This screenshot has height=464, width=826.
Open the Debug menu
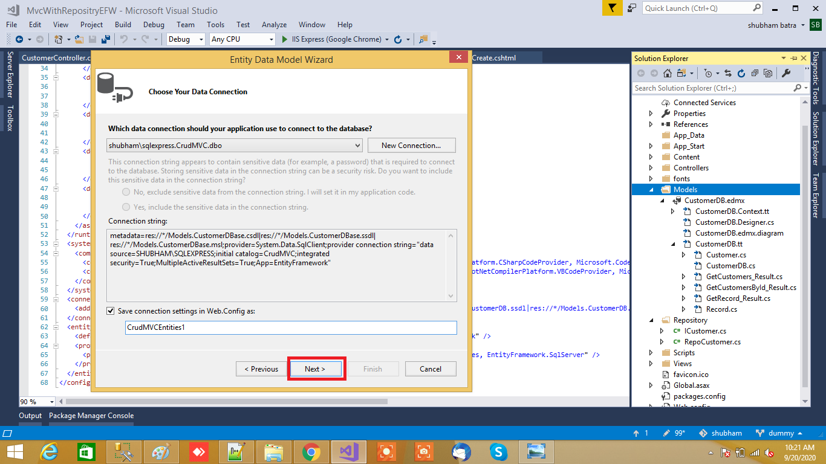coord(154,25)
